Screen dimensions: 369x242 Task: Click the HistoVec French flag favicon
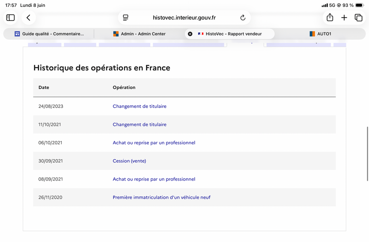pyautogui.click(x=201, y=34)
